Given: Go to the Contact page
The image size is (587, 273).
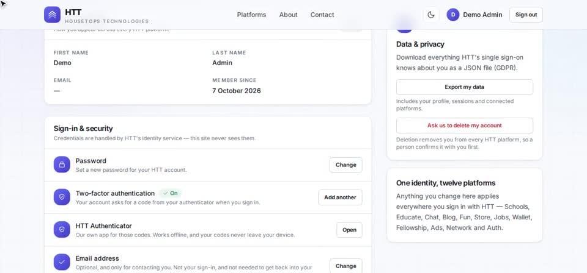Looking at the screenshot, I should point(322,15).
